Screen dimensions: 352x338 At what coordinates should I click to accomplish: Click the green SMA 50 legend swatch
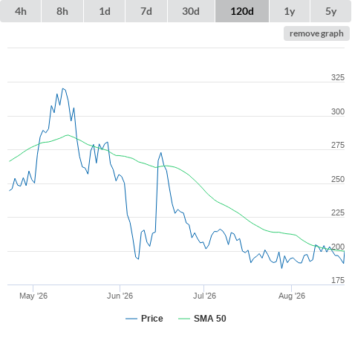(x=184, y=319)
